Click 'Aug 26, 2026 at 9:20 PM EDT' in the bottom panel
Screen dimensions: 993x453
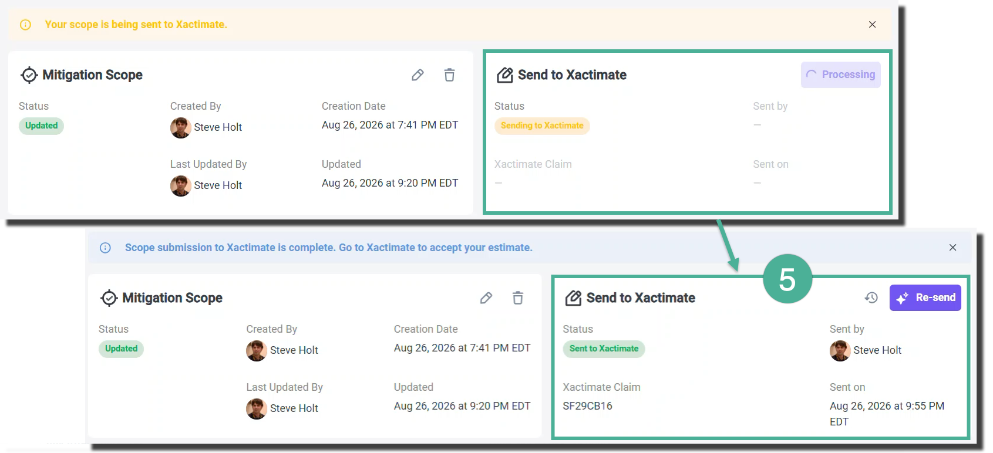(x=462, y=406)
